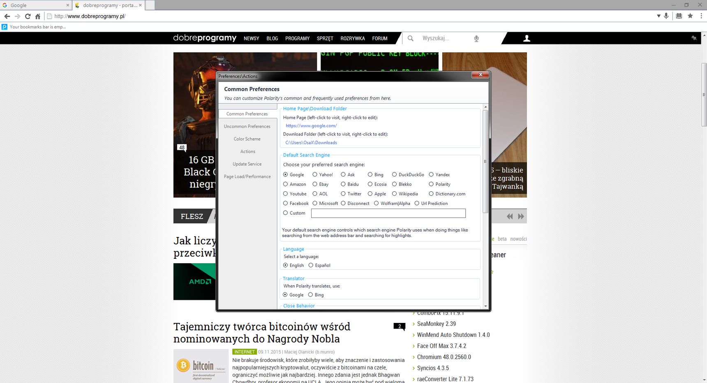Click the pin icon on website header
This screenshot has height=383, width=707.
point(694,38)
